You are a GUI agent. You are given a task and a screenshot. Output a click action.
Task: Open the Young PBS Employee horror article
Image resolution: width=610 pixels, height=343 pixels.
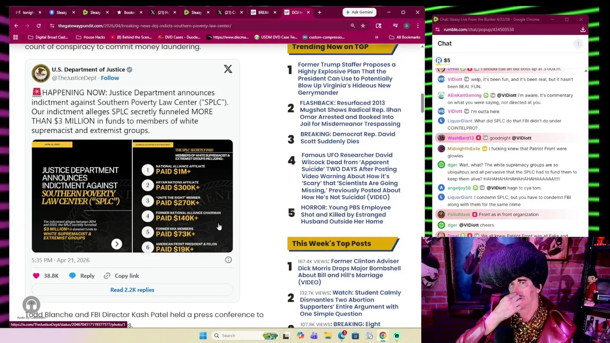(346, 214)
